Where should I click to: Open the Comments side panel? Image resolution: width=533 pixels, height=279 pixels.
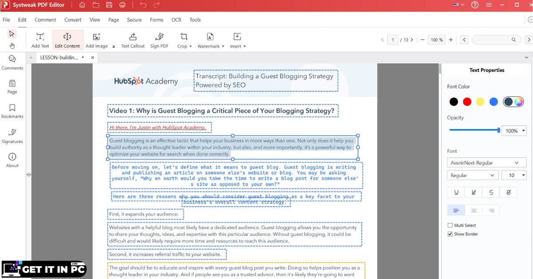12,63
